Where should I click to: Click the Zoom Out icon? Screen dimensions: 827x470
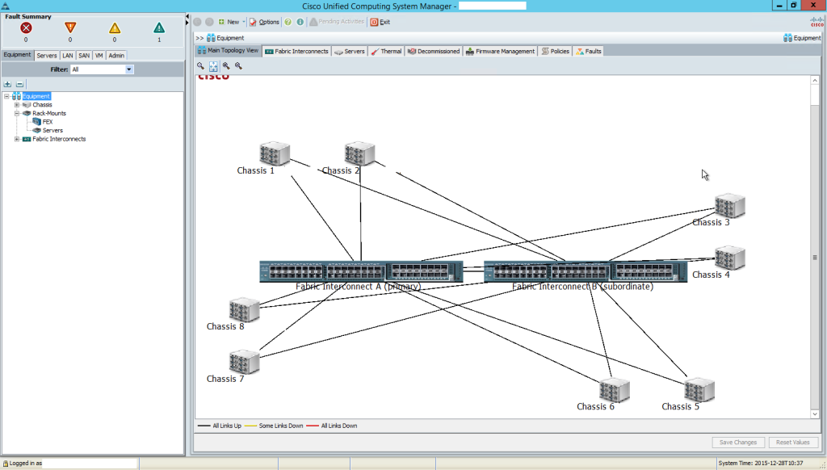pyautogui.click(x=238, y=66)
